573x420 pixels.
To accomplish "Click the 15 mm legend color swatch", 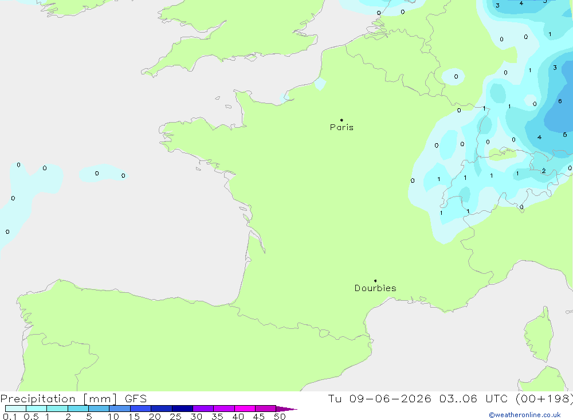I will (140, 409).
